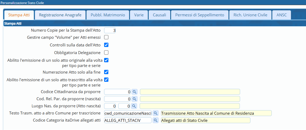Uncheck Numerazione Atto solo alla fine

tap(106, 72)
